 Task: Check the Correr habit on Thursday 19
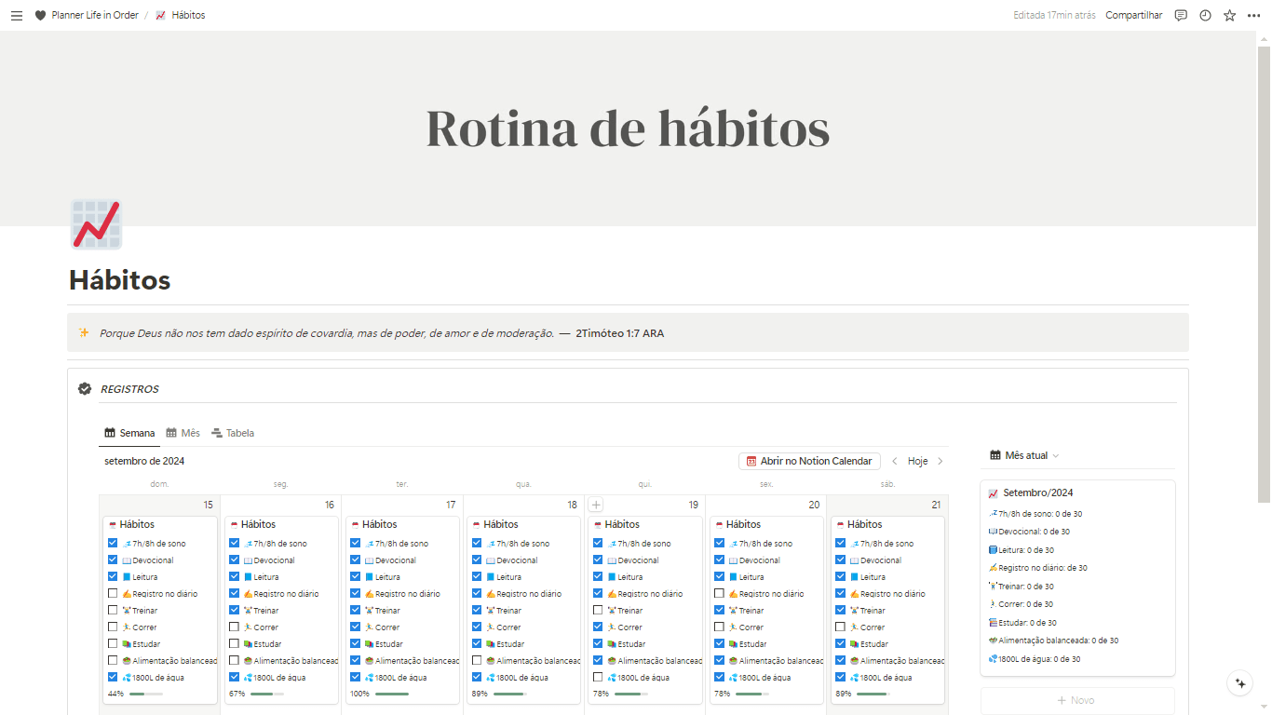(598, 627)
